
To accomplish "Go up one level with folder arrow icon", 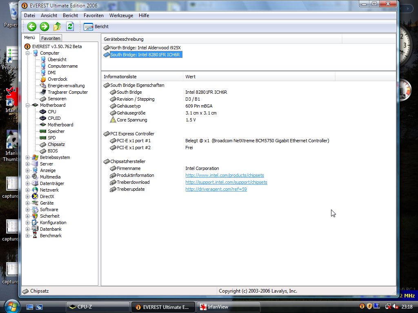I will click(x=57, y=26).
